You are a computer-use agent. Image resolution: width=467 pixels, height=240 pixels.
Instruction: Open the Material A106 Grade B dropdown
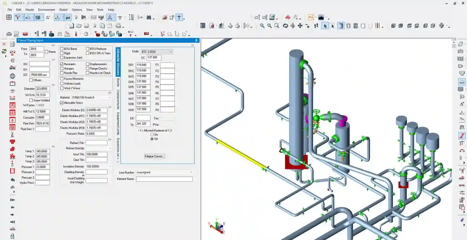pyautogui.click(x=110, y=97)
